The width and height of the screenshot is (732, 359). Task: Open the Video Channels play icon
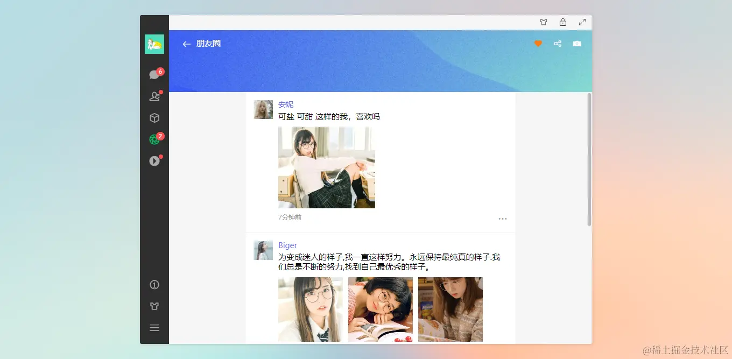pyautogui.click(x=154, y=160)
